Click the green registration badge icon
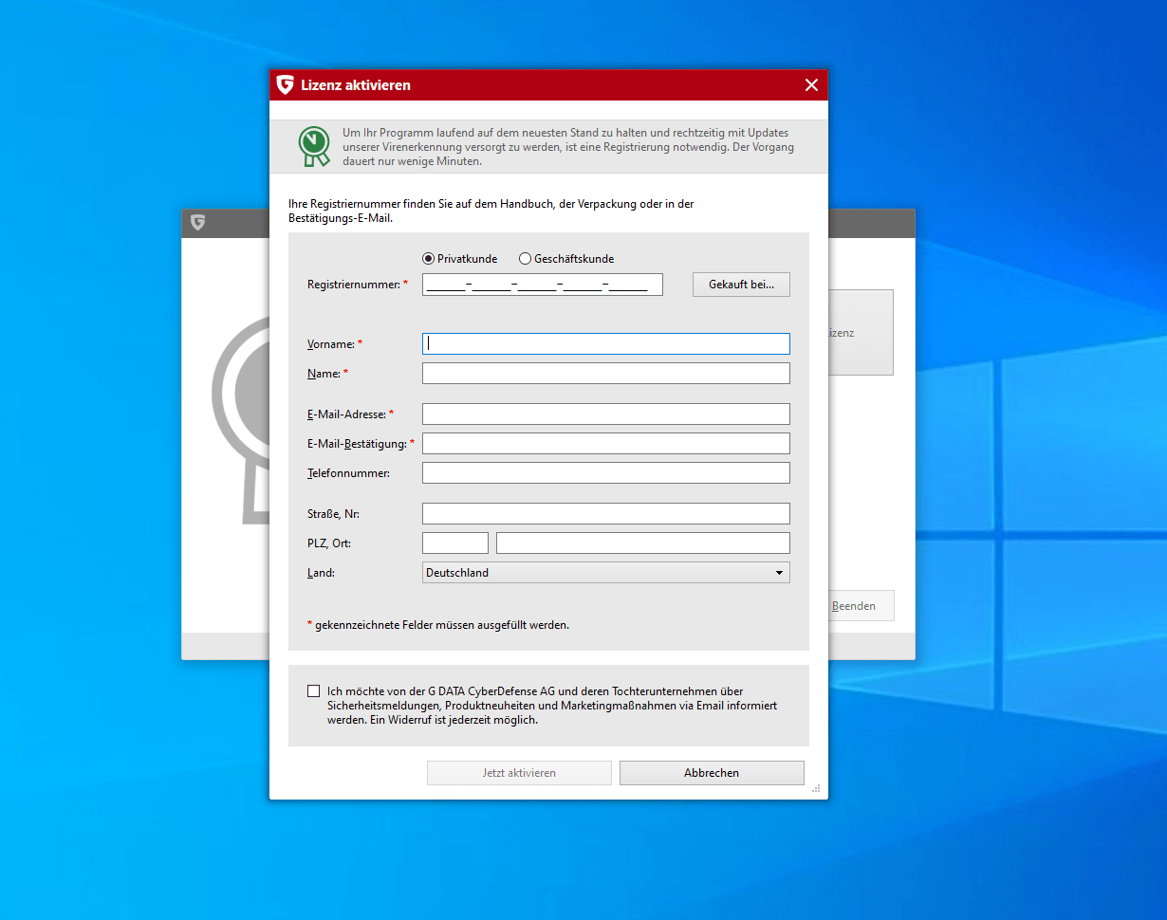This screenshot has height=920, width=1167. 314,147
